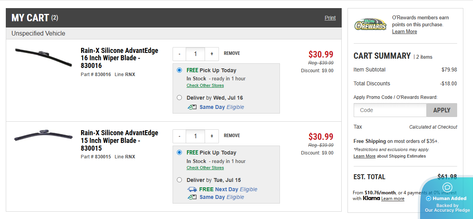Select Free Pick Up Today for 15 Inch blade
The image size is (473, 219).
tap(179, 153)
